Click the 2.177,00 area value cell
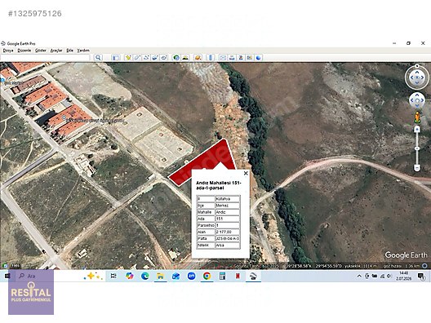 point(227,232)
